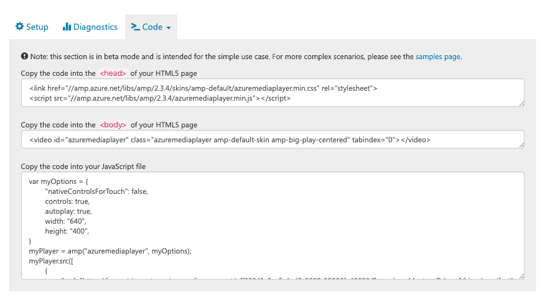Click the red <body> tag label
Viewport: 550px width, 302px height.
pyautogui.click(x=113, y=125)
